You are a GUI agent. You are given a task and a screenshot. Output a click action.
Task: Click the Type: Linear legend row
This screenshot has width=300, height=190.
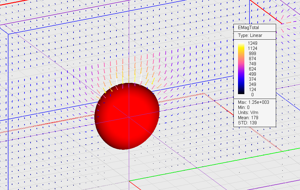(x=250, y=35)
